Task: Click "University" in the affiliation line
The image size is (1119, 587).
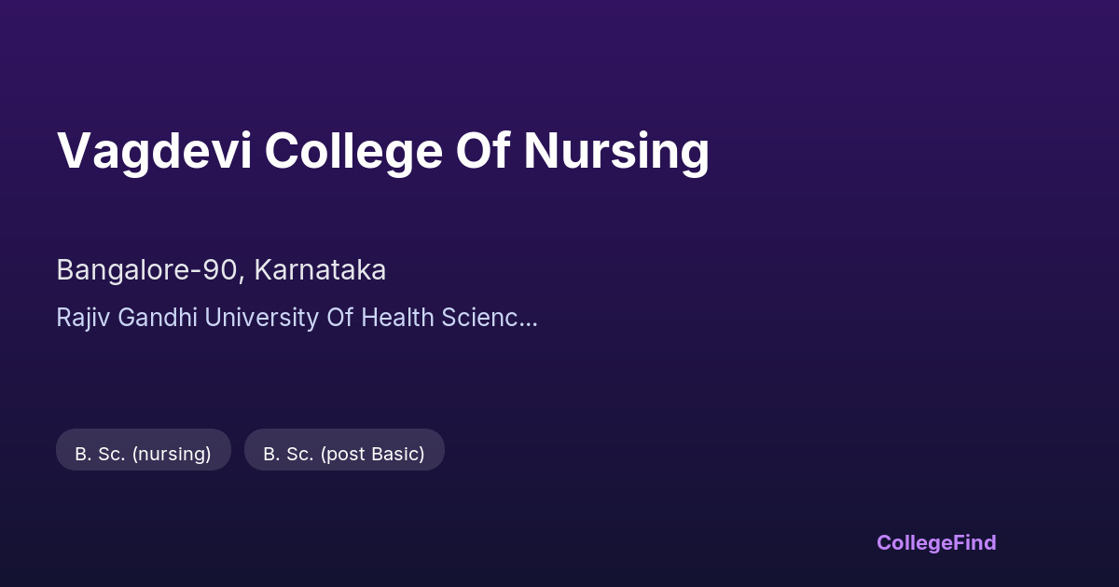Action: (261, 318)
